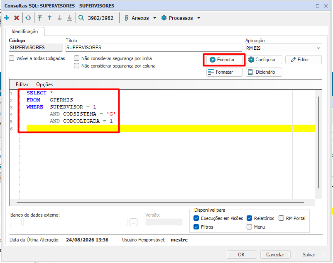The image size is (333, 263).
Task: Toggle Visível a todas Coligadas checkbox
Action: [x=12, y=58]
